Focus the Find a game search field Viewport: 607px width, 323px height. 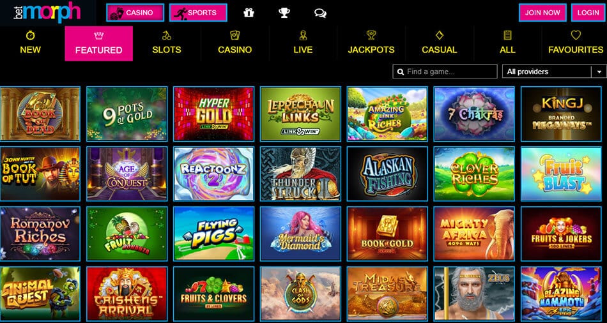[445, 72]
